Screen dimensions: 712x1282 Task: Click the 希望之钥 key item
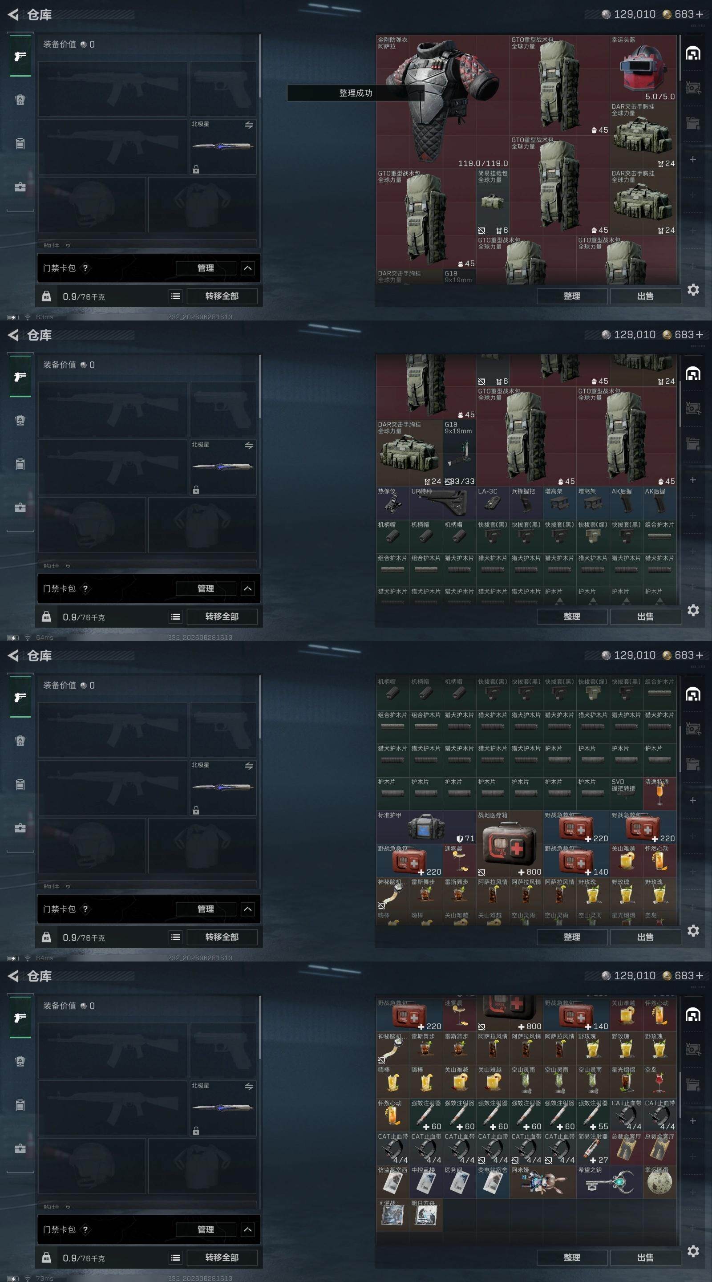click(x=610, y=1181)
